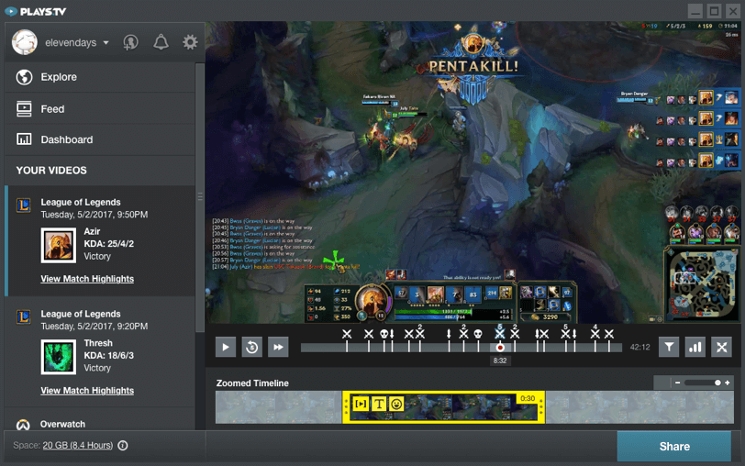
Task: Click the Overwatch game icon
Action: click(x=23, y=424)
